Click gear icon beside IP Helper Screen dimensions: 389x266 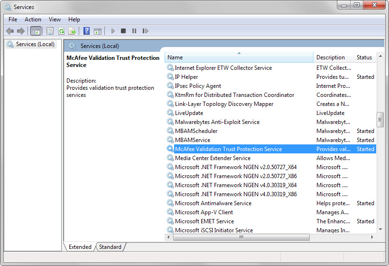[x=170, y=76]
